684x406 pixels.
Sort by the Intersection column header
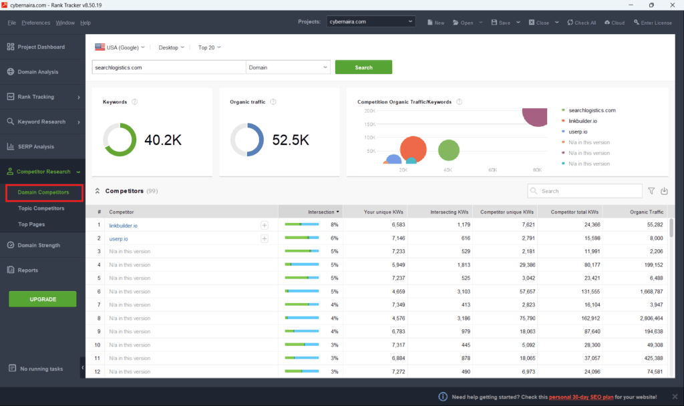coord(310,212)
